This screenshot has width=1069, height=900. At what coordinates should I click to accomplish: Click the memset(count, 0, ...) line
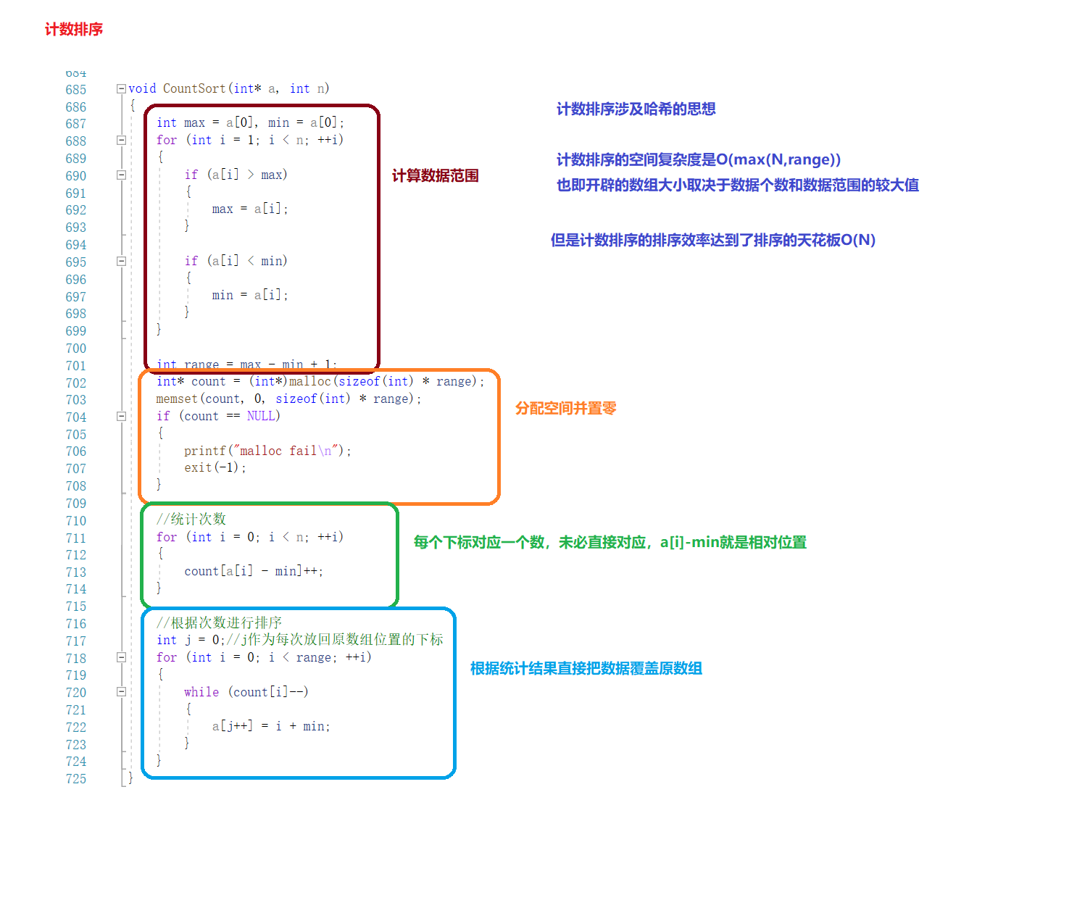coord(288,399)
